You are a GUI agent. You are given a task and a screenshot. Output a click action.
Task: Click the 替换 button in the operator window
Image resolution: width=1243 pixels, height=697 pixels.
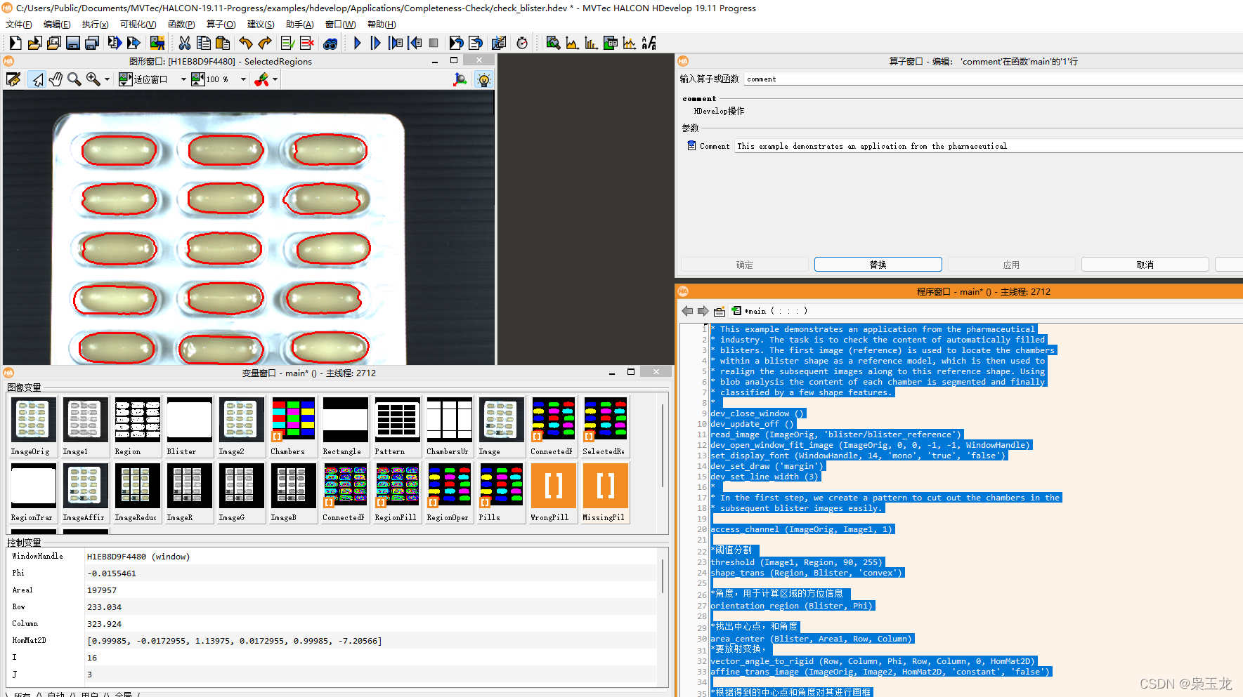878,265
